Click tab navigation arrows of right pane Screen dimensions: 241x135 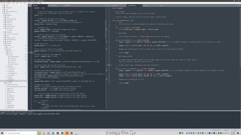pyautogui.click(x=108, y=6)
